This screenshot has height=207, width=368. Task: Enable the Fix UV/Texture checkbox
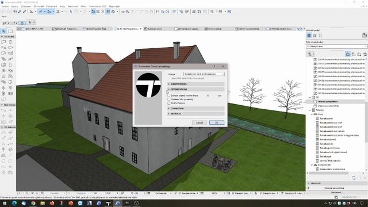(x=168, y=103)
